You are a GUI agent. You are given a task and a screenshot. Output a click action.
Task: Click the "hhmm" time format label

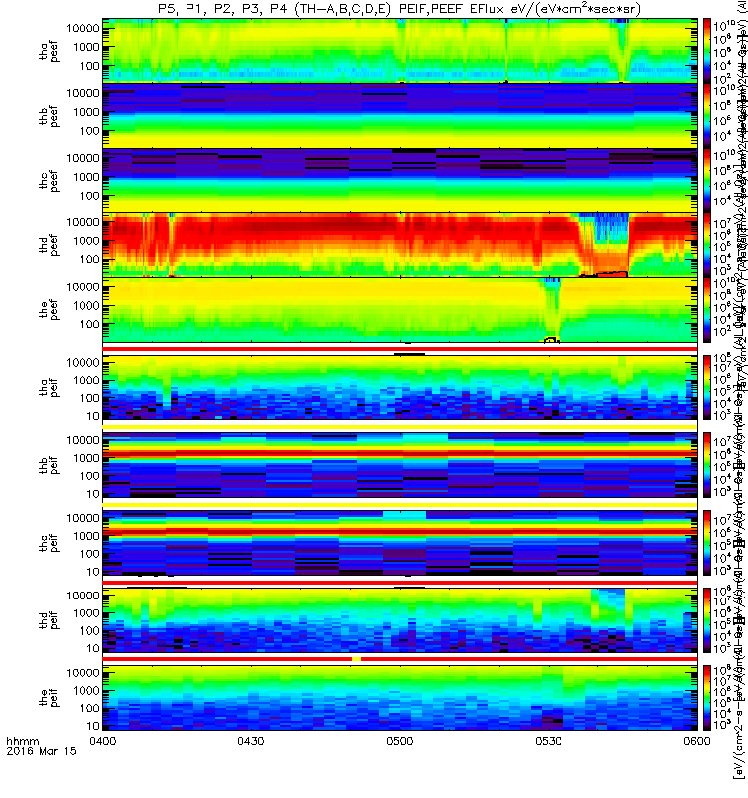(x=22, y=742)
